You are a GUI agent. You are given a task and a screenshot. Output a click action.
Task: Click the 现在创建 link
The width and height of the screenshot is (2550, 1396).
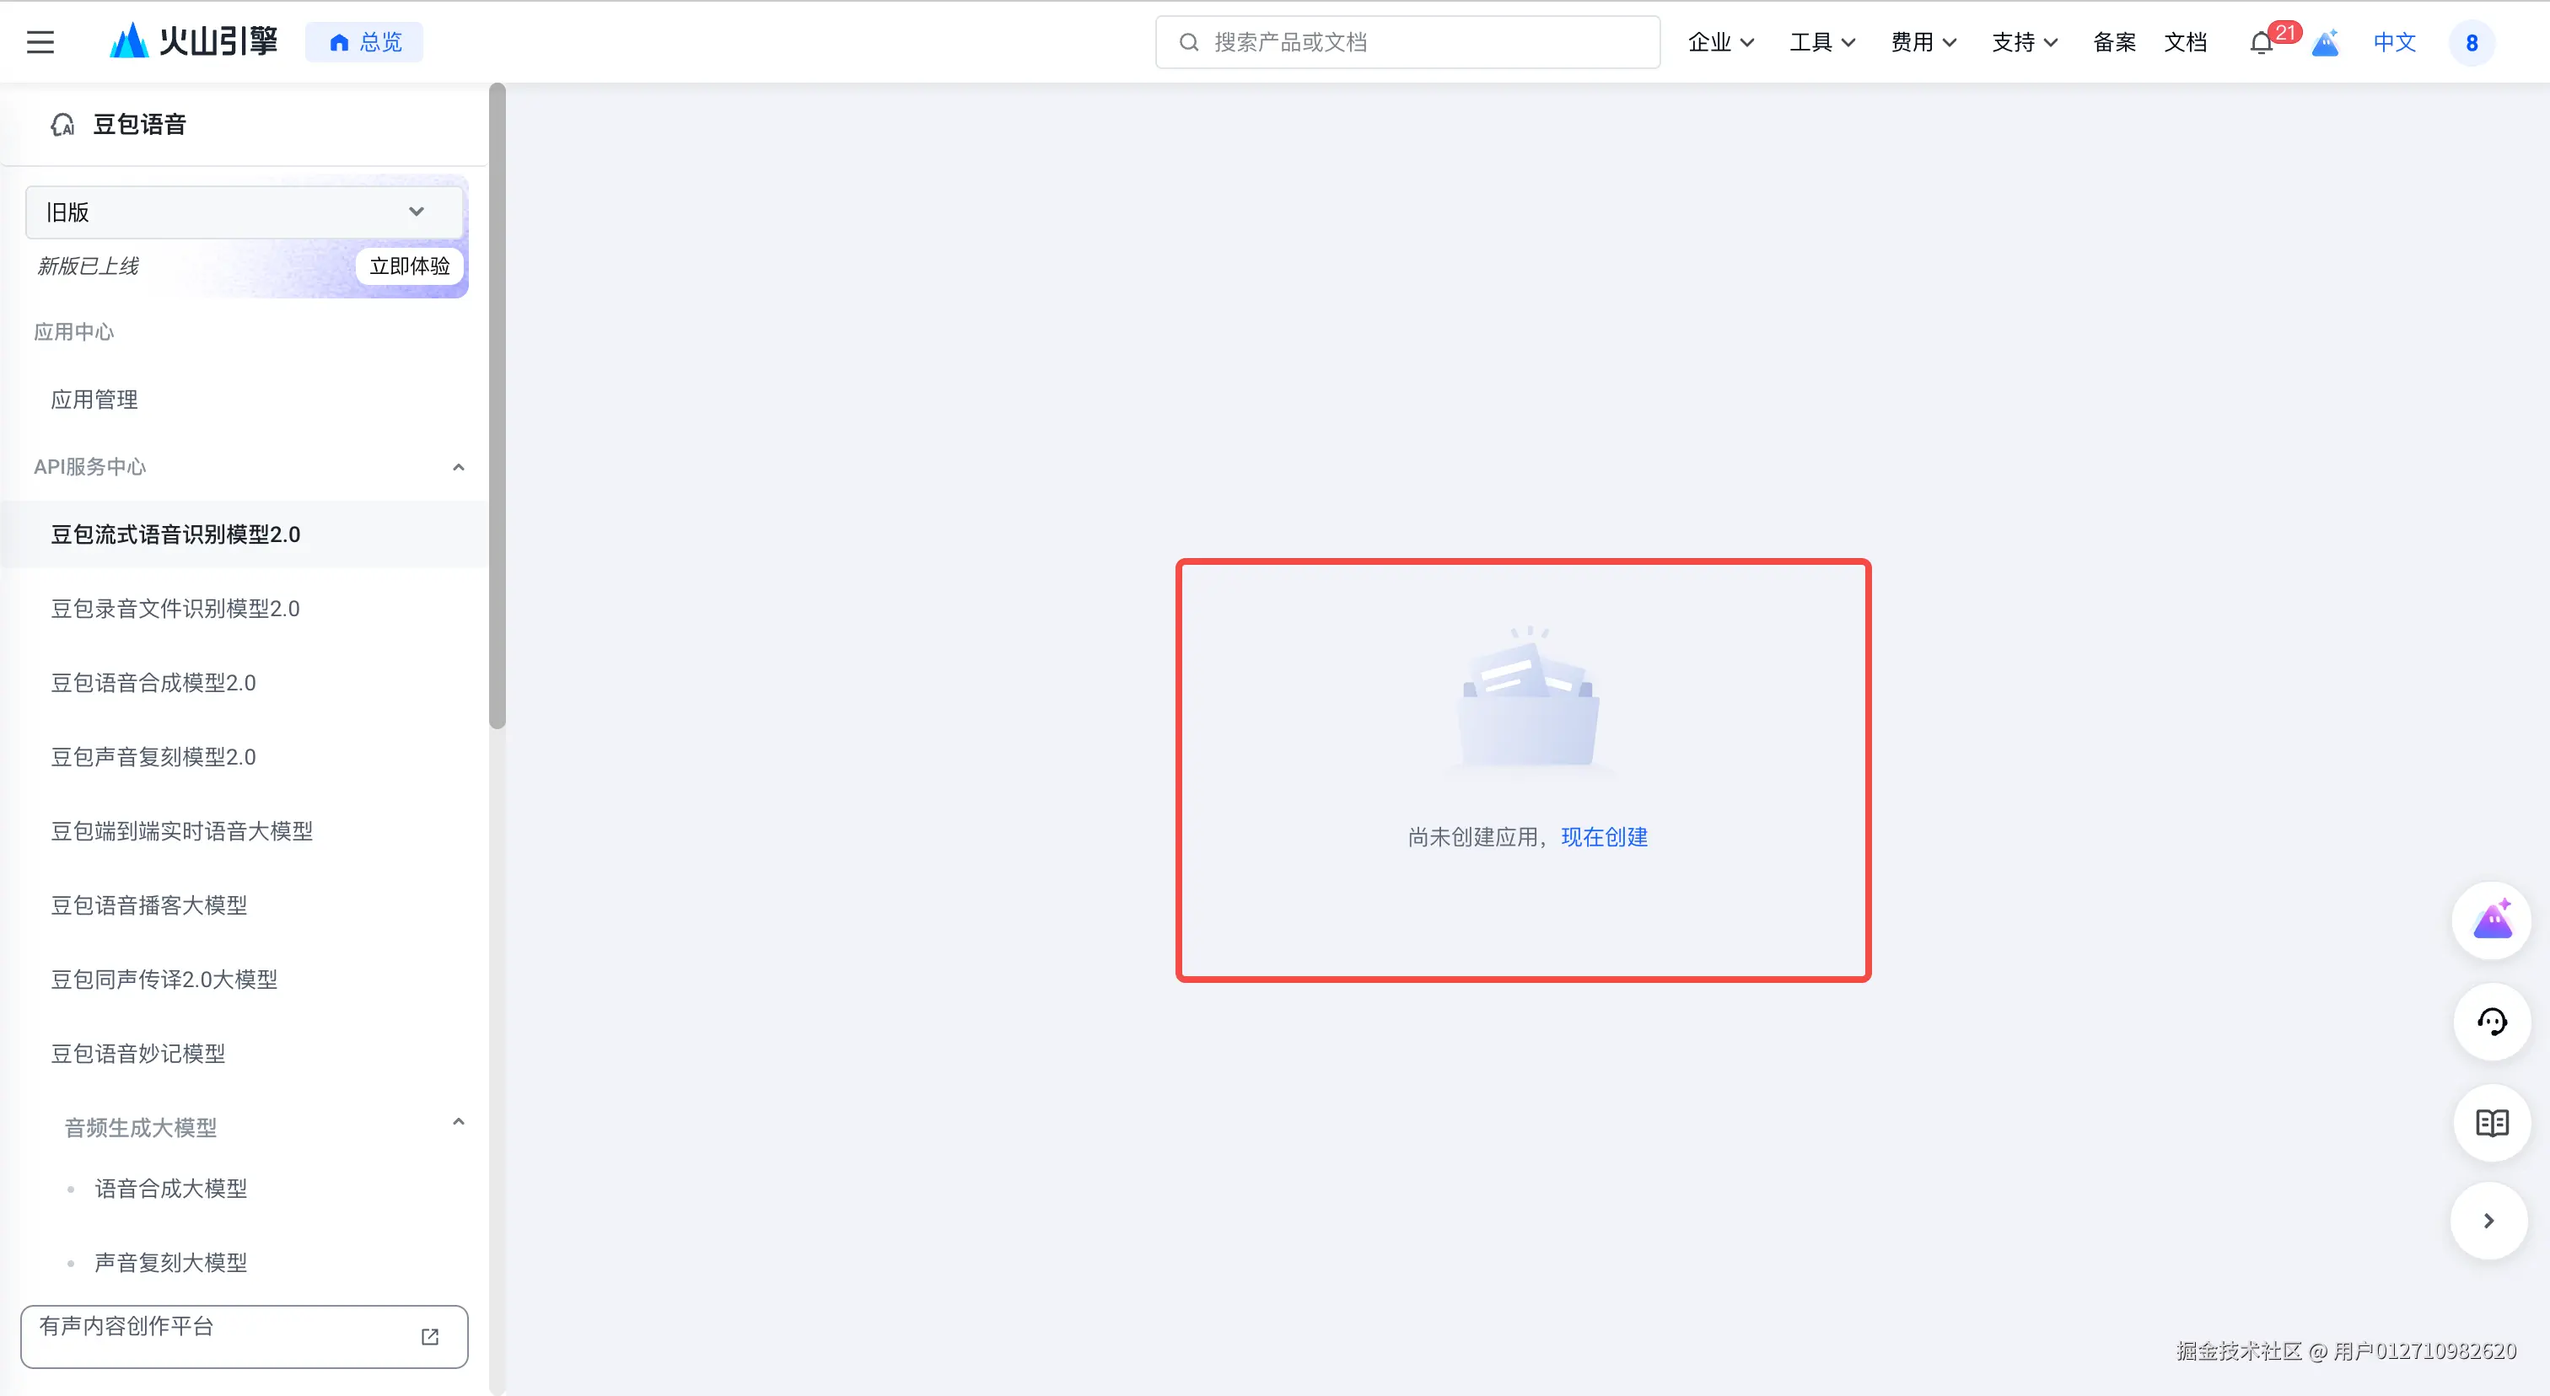point(1604,837)
